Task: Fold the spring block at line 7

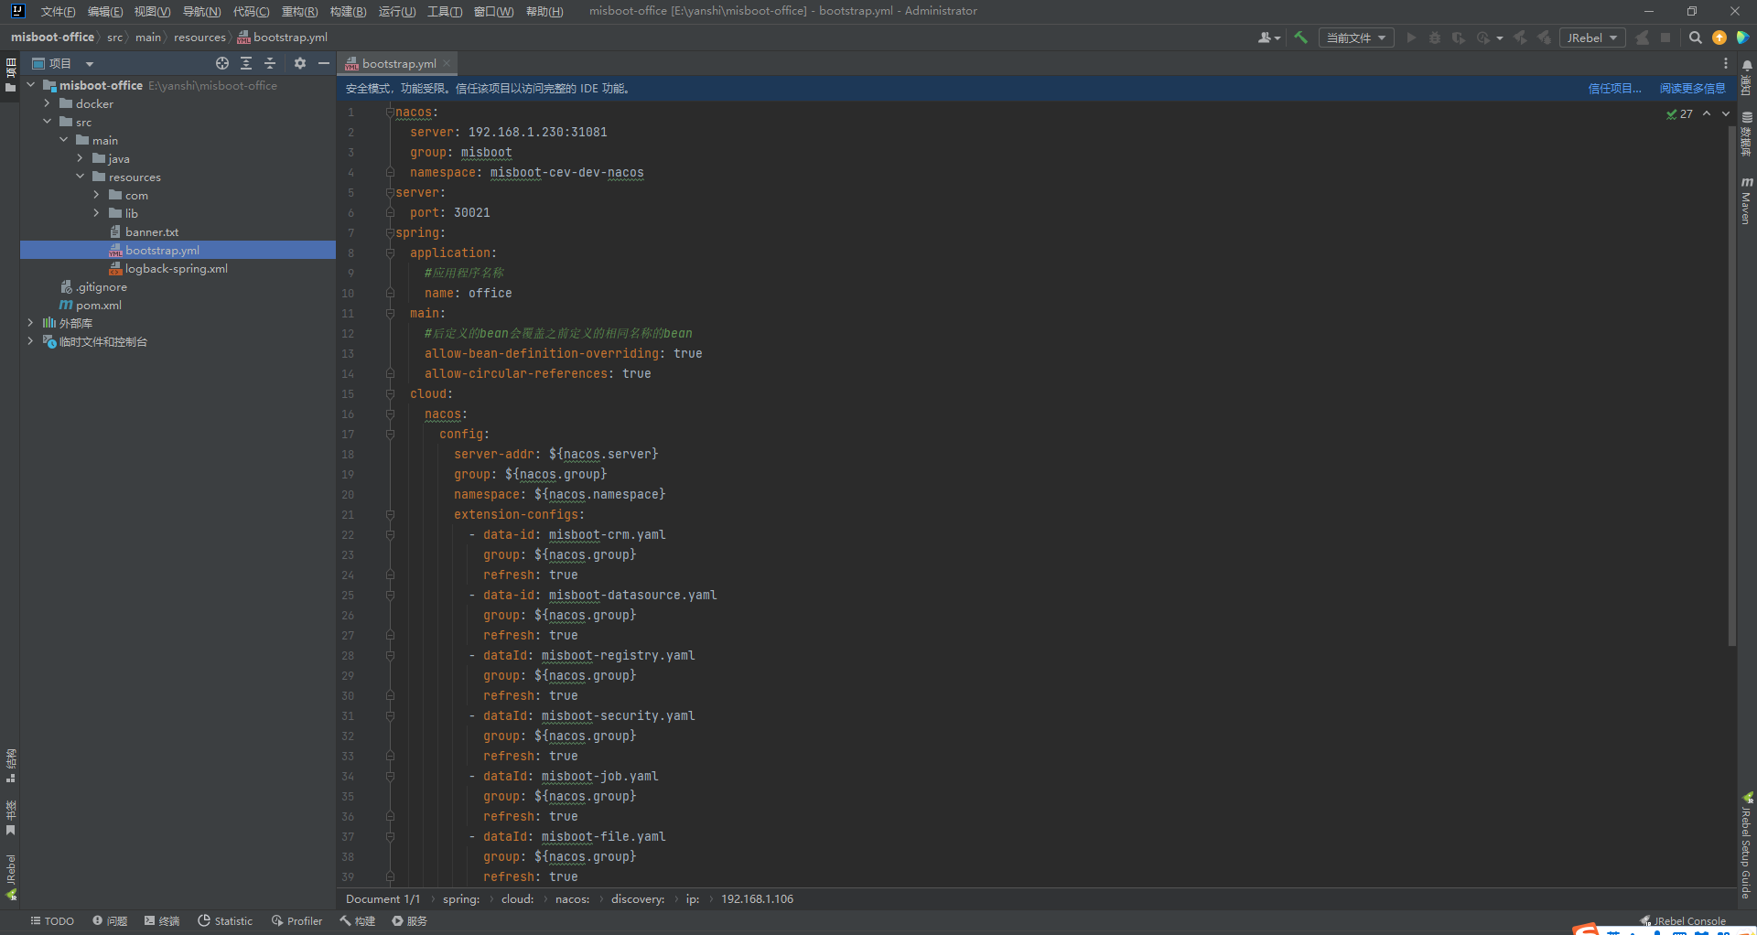Action: tap(390, 232)
